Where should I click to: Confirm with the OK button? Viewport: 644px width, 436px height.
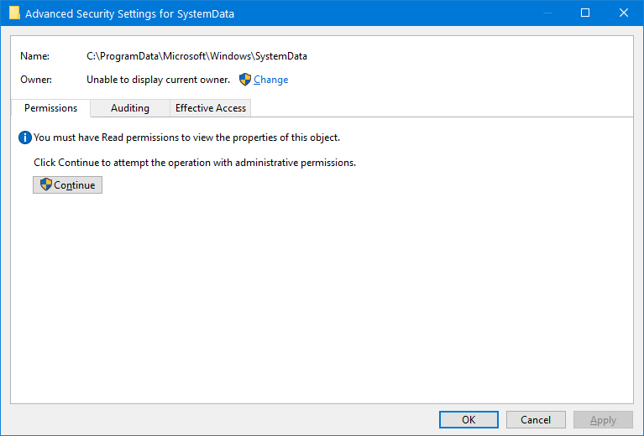pyautogui.click(x=469, y=419)
